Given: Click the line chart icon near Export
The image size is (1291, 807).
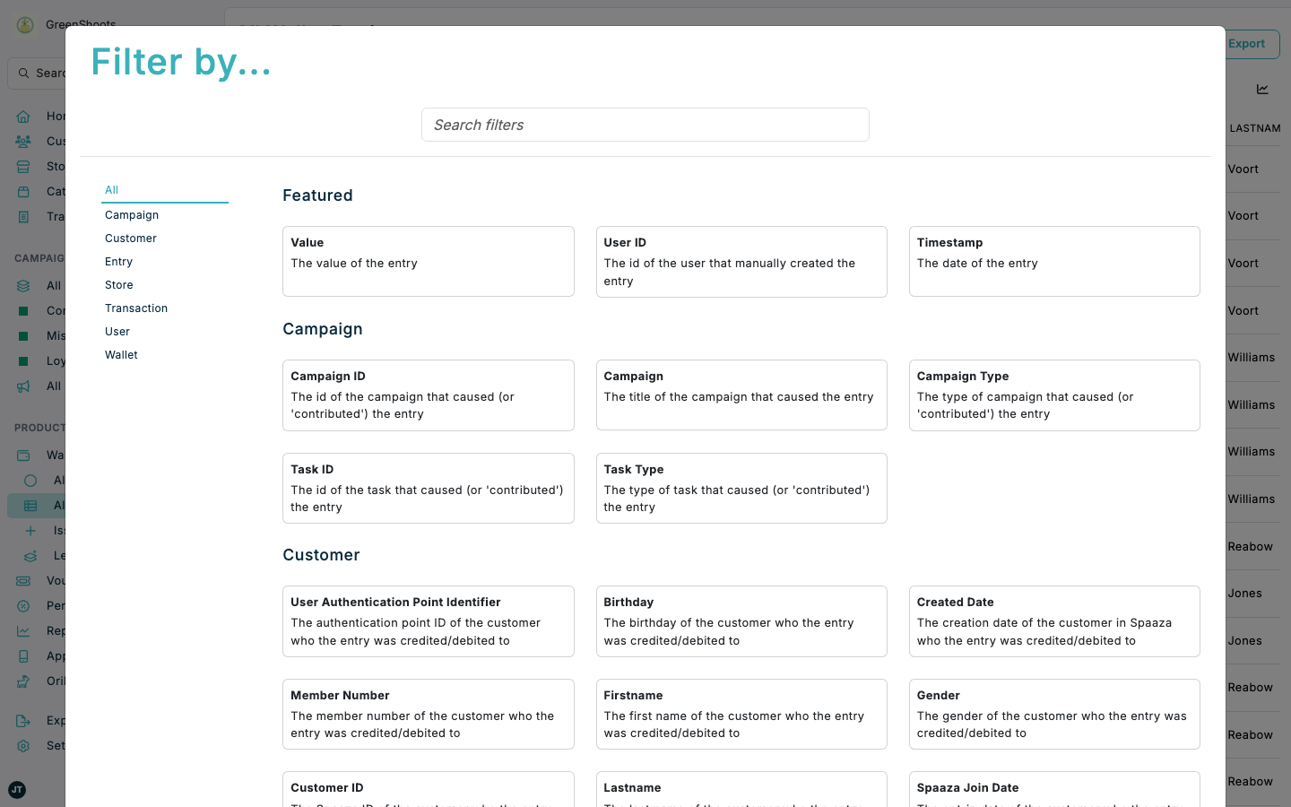Looking at the screenshot, I should pyautogui.click(x=1262, y=89).
